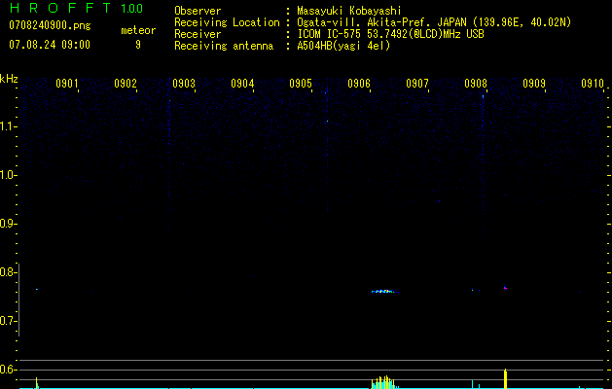This screenshot has width=612, height=389.
Task: Click antenna value A504HB(yagi 4el)
Action: 343,46
